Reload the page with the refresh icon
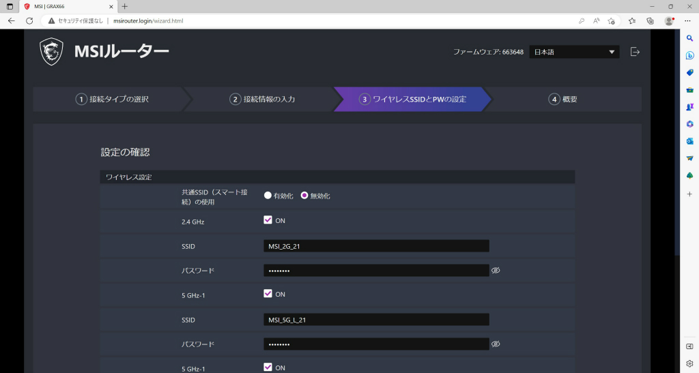Image resolution: width=699 pixels, height=373 pixels. point(29,21)
